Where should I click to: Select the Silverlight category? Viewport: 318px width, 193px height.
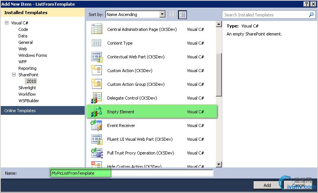[27, 88]
